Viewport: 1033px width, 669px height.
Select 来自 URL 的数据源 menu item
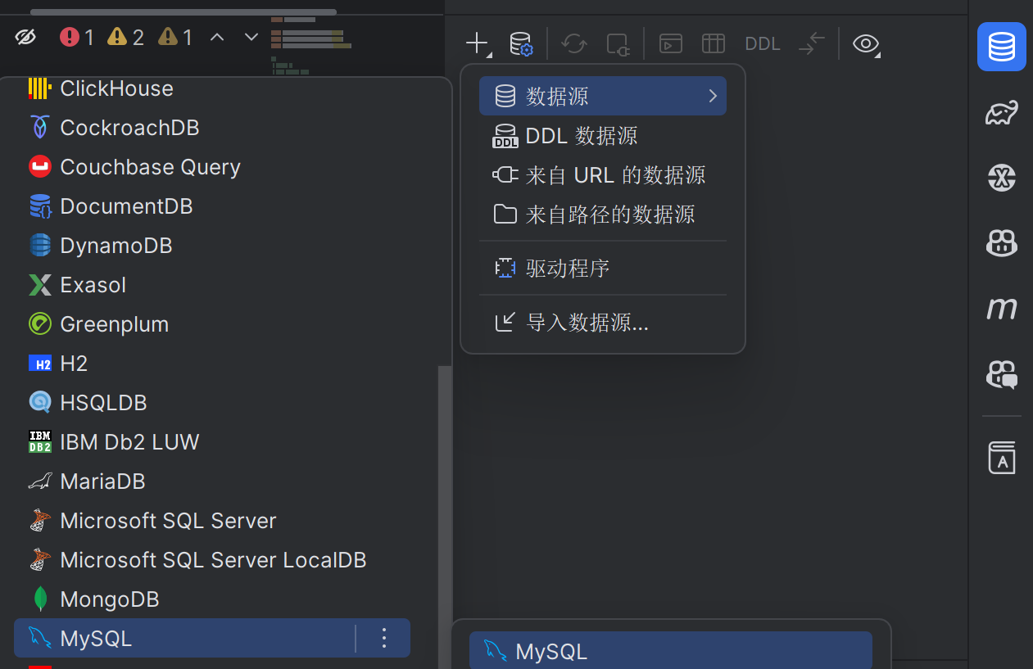pos(602,175)
